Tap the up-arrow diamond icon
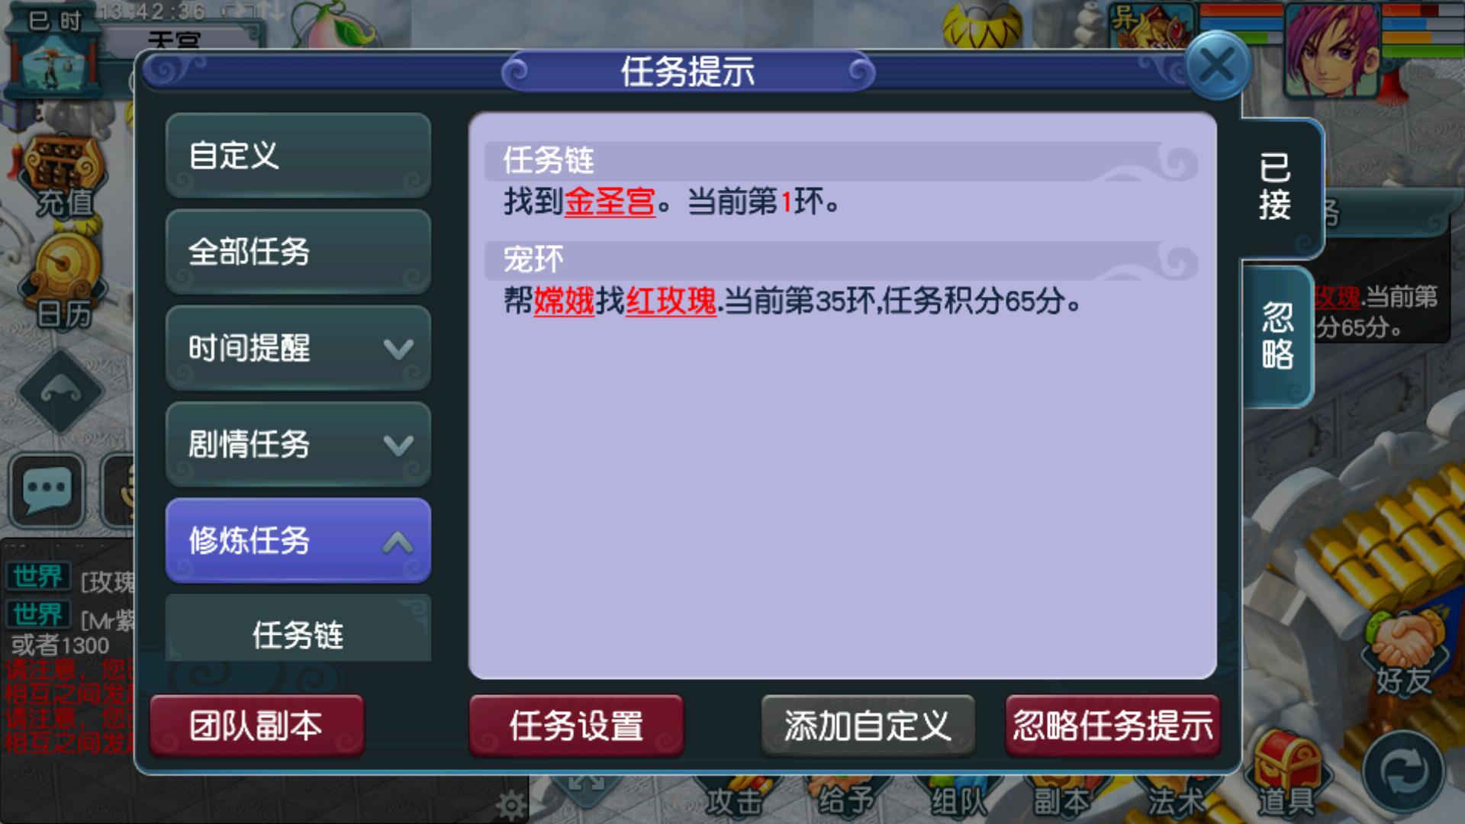Screen dimensions: 1465x824 tap(61, 392)
